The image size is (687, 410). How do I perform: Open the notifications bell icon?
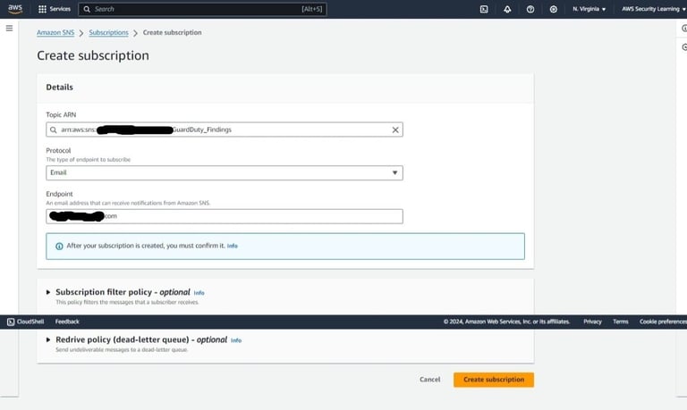tap(507, 9)
